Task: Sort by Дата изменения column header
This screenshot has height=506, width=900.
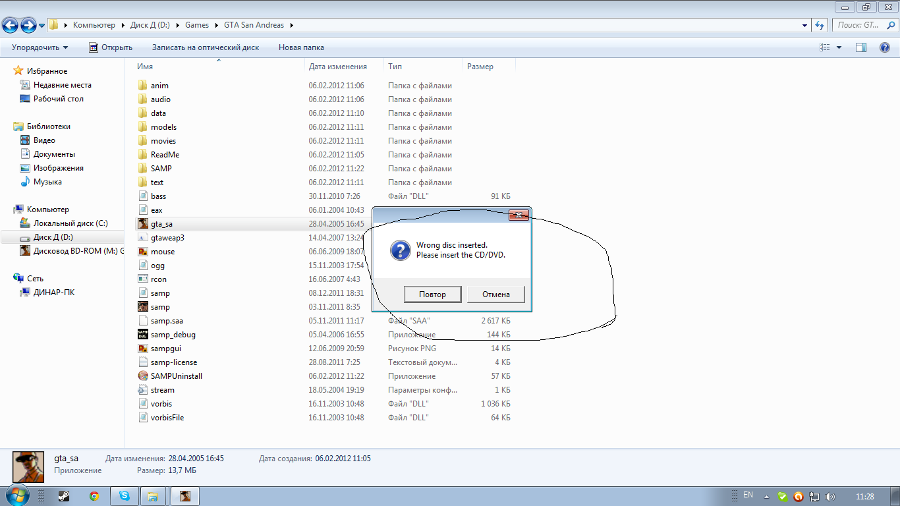Action: pos(337,67)
